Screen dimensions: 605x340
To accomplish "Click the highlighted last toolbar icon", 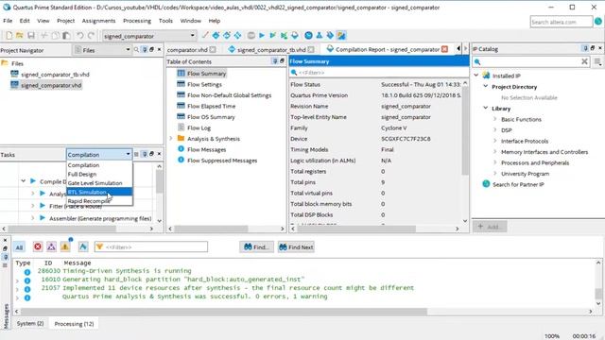I will pos(341,36).
